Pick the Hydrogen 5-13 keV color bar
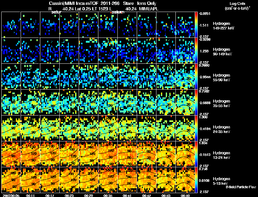This screenshot has width=258, height=197. [x=196, y=180]
